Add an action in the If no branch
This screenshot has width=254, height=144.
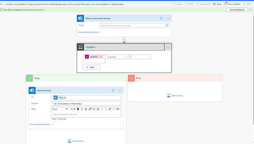click(175, 96)
